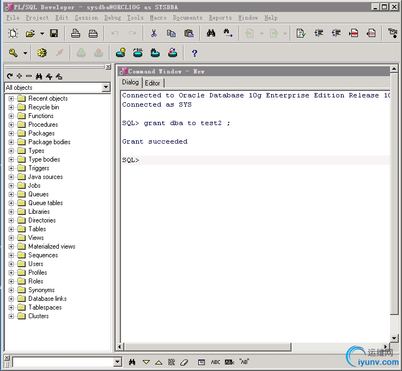
Task: Click the Log on key icon
Action: tap(13, 53)
